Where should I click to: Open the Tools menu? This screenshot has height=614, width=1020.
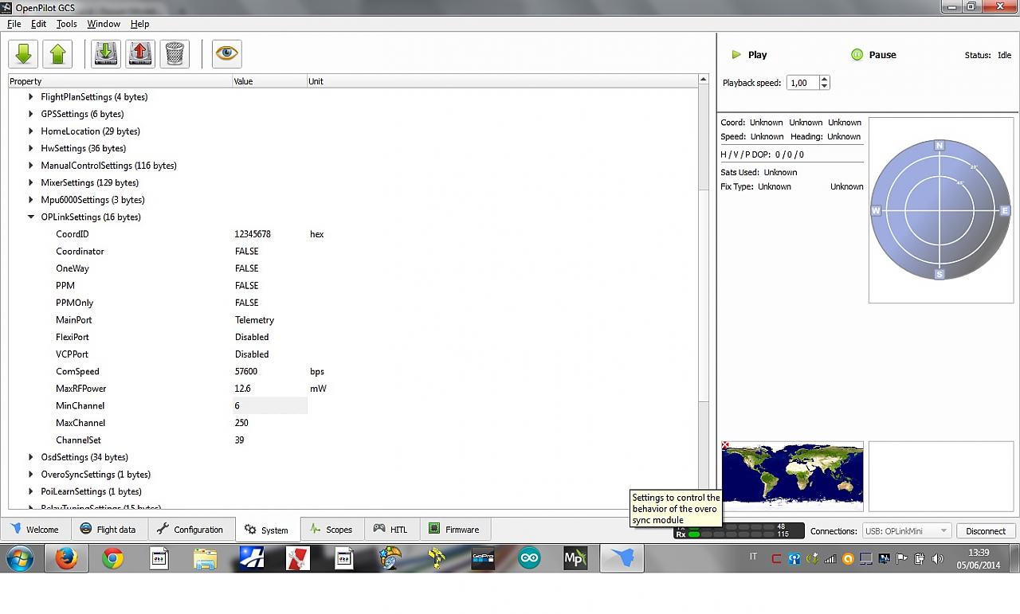click(66, 24)
